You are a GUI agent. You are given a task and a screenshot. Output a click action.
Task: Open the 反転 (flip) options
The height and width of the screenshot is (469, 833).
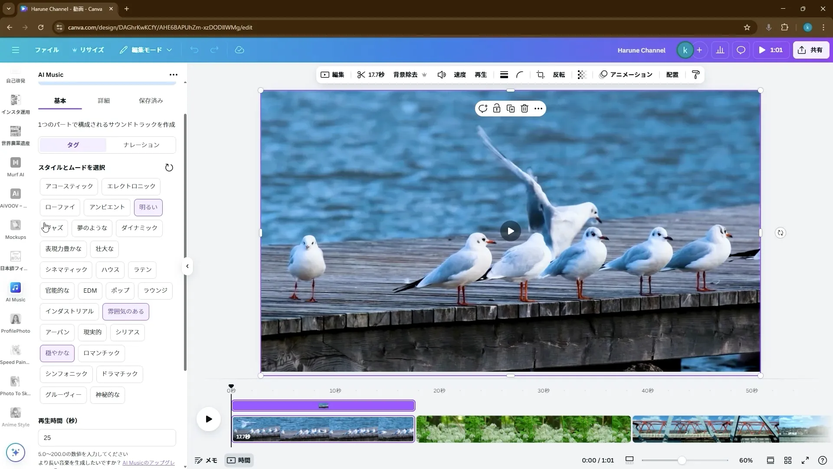559,74
